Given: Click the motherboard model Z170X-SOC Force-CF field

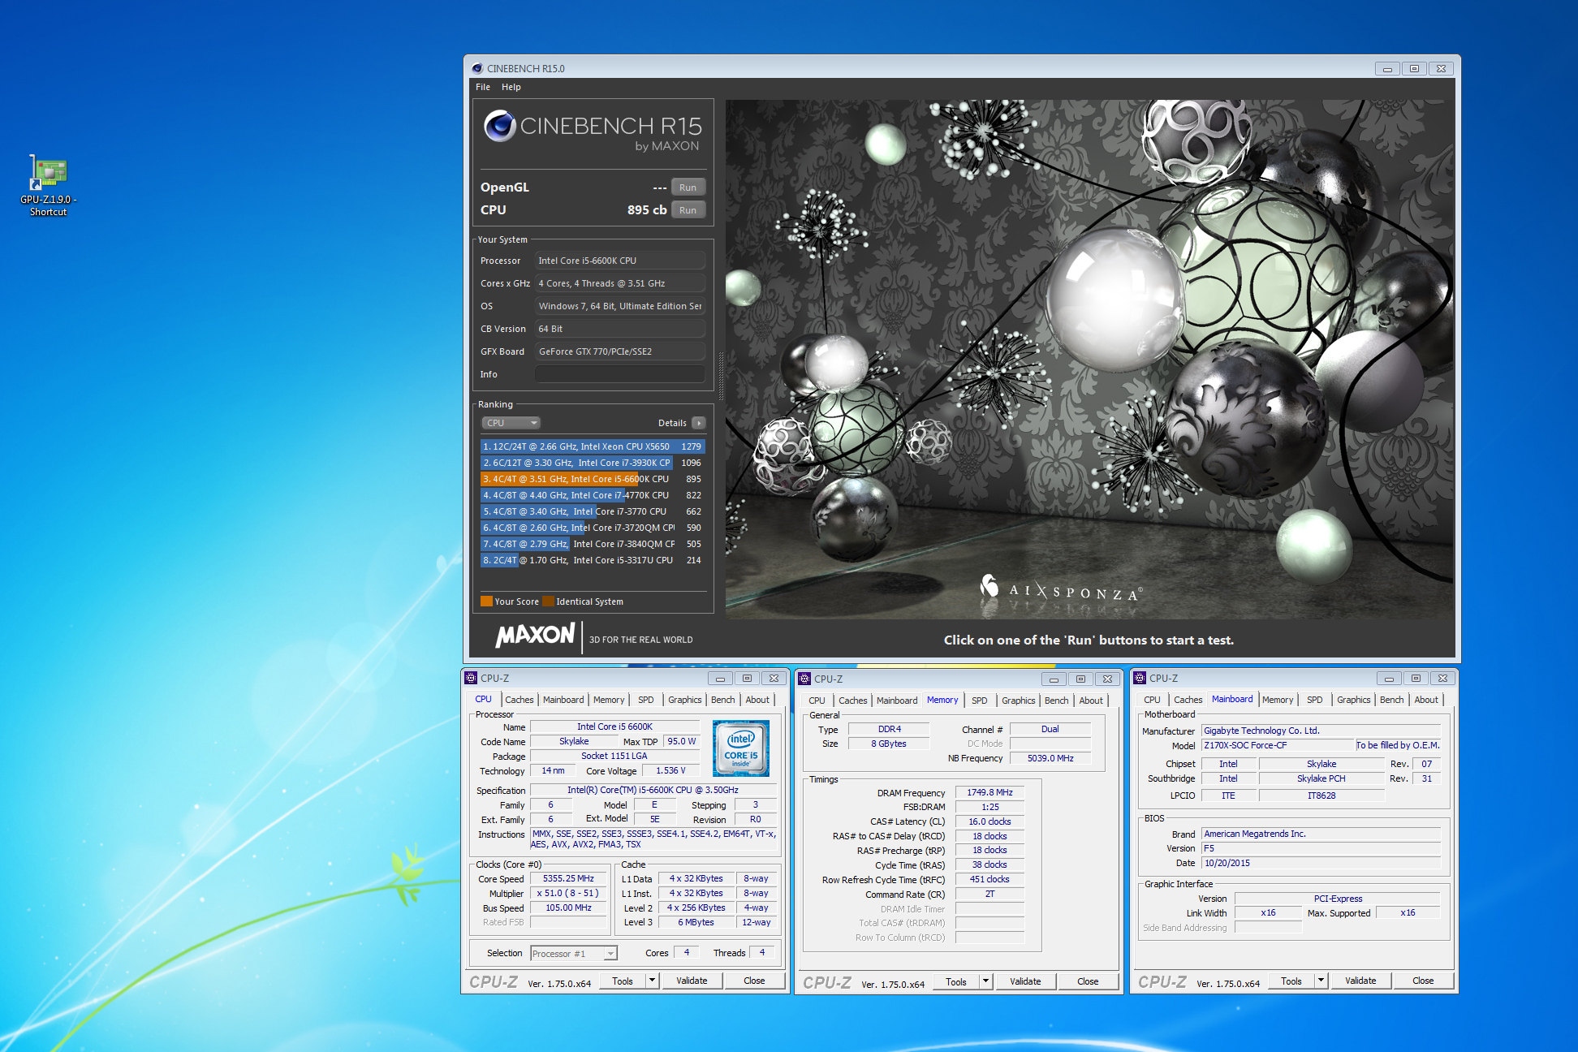Looking at the screenshot, I should (x=1278, y=745).
